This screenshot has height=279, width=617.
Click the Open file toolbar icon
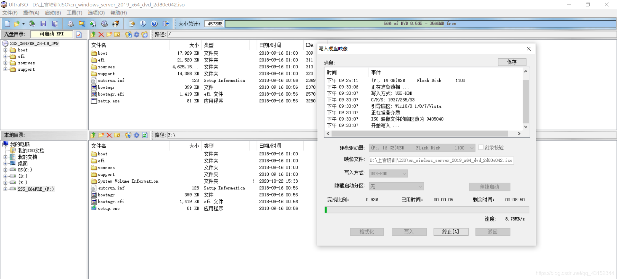(x=17, y=23)
